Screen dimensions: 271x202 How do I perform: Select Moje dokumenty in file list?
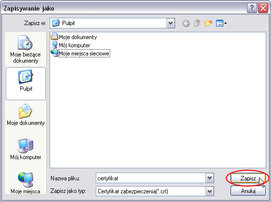[x=74, y=37]
